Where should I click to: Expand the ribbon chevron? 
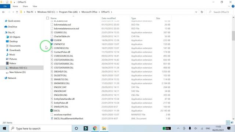(x=229, y=6)
